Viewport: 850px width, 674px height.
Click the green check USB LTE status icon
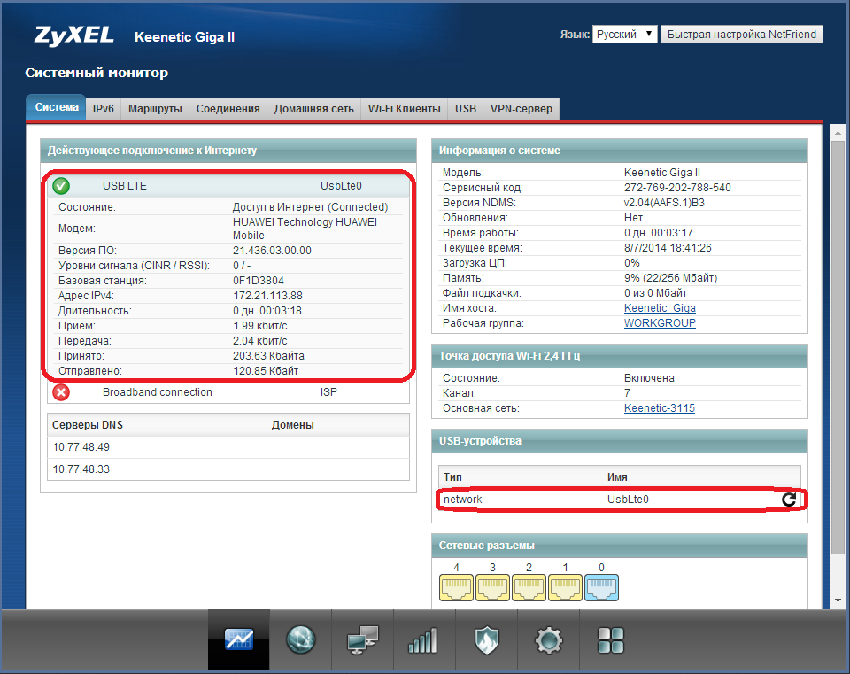[61, 186]
